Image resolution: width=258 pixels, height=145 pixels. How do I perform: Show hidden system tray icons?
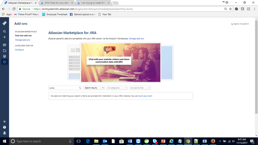coord(220,141)
